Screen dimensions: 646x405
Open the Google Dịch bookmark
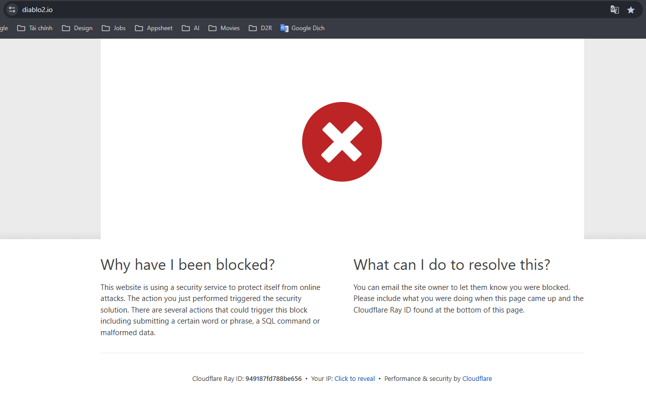coord(302,28)
